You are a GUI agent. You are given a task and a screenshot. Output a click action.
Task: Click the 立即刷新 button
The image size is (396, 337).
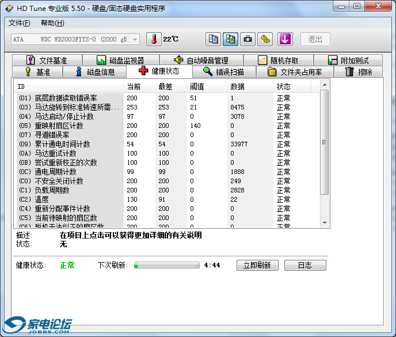click(257, 265)
